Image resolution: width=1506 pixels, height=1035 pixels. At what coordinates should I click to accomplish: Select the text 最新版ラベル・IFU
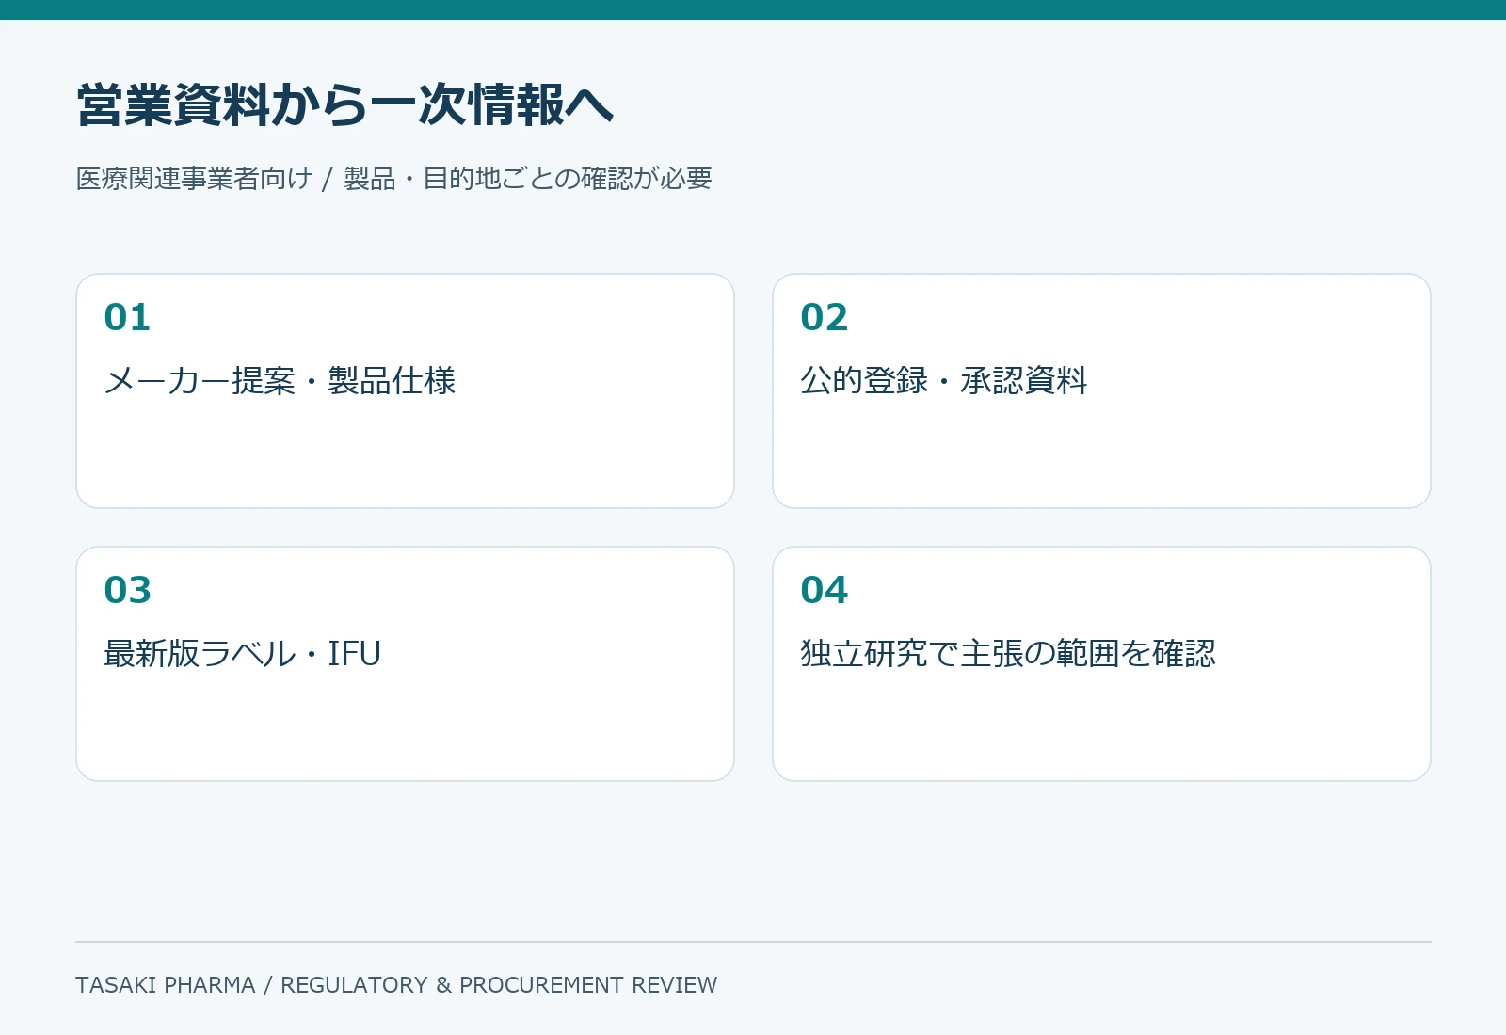pos(243,654)
